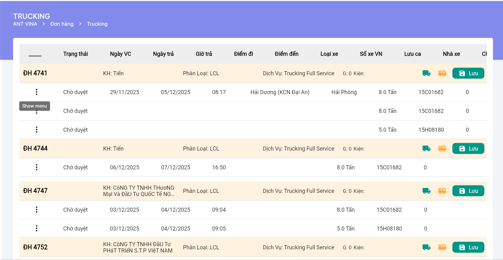The width and height of the screenshot is (503, 260).
Task: Click Lưu button on ĐH 4752 row
Action: click(x=468, y=247)
